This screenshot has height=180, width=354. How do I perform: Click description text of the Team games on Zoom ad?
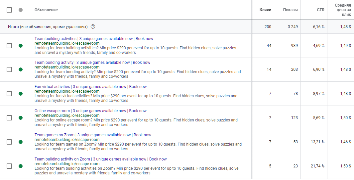coord(138,147)
